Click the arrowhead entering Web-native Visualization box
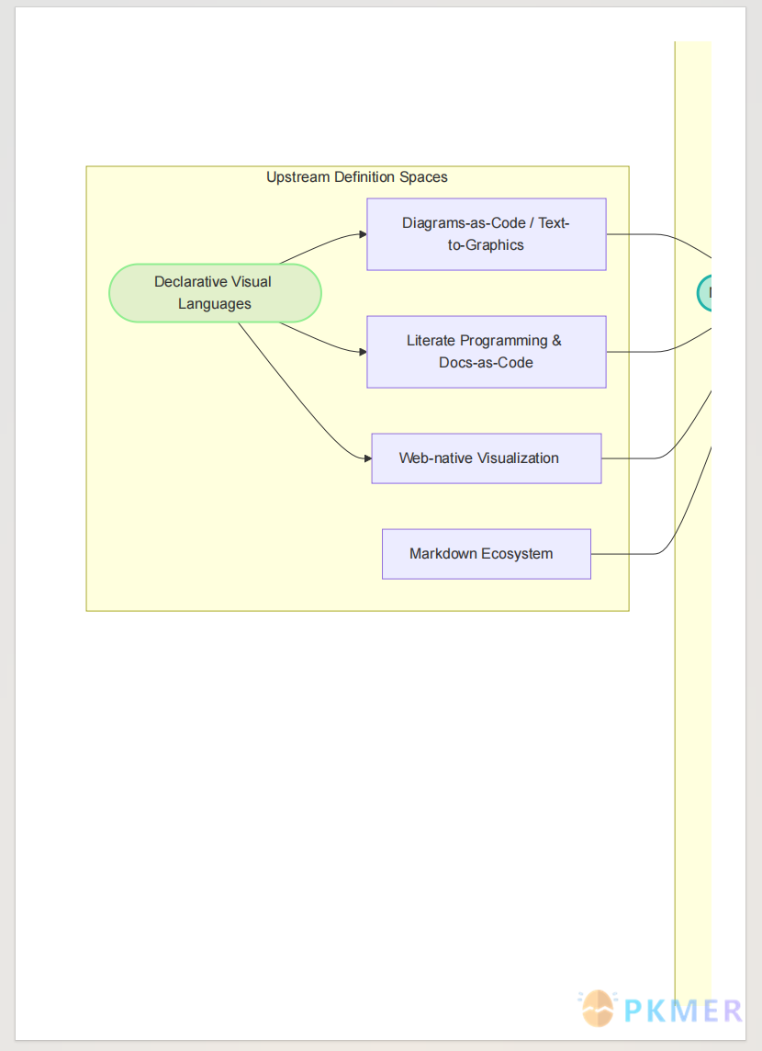 367,458
